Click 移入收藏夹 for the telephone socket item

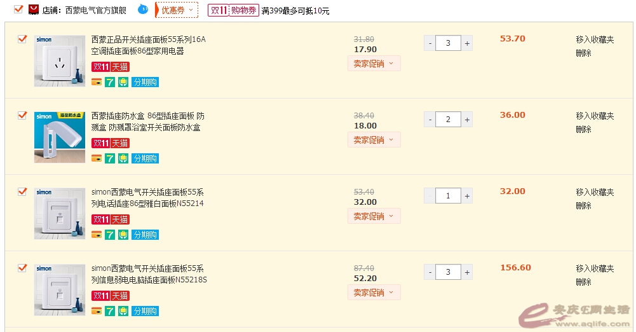[x=595, y=192]
